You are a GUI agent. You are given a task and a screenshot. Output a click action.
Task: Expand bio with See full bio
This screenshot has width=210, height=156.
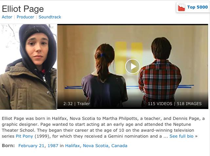click(x=181, y=136)
